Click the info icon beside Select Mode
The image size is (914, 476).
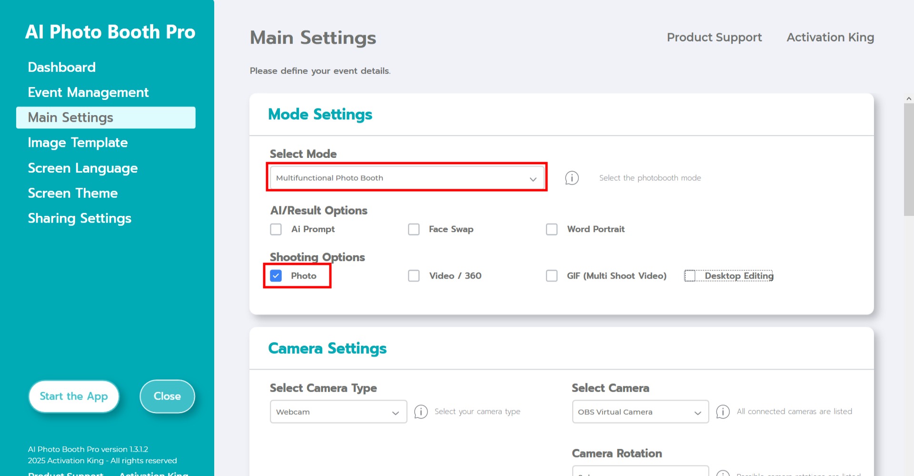tap(572, 178)
